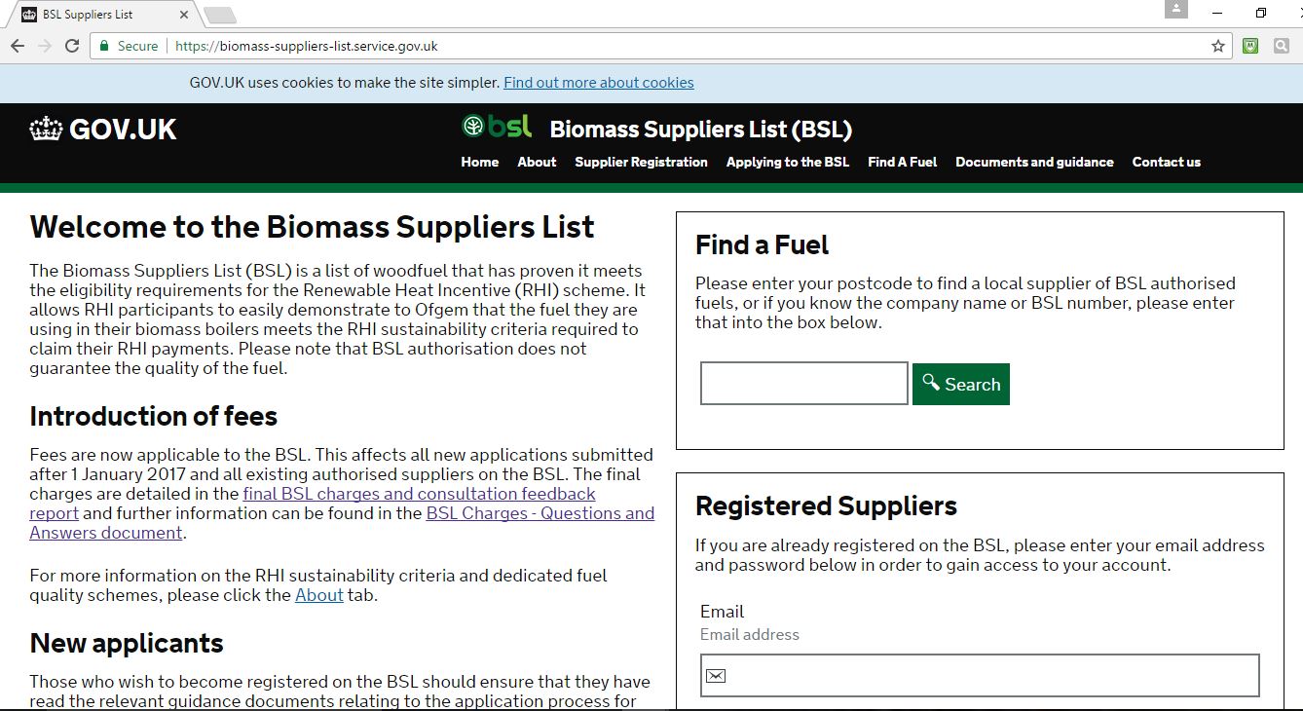
Task: Click the Find a Fuel panel heading
Action: [762, 245]
